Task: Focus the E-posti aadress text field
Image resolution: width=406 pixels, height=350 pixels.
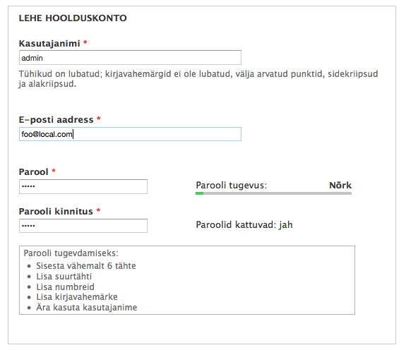Action: (x=130, y=134)
